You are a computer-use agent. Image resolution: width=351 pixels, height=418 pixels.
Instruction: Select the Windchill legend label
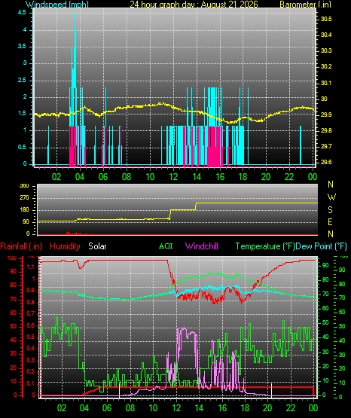coord(201,246)
